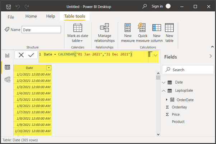The image size is (216, 144).
Task: Add a New column
Action: pos(157,33)
